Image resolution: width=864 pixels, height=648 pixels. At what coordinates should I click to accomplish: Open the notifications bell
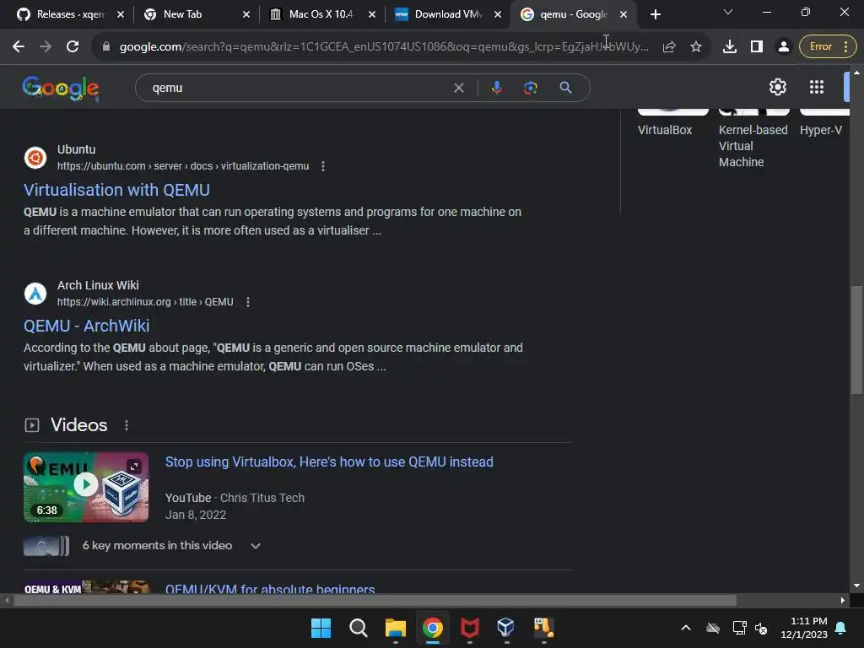coord(841,628)
